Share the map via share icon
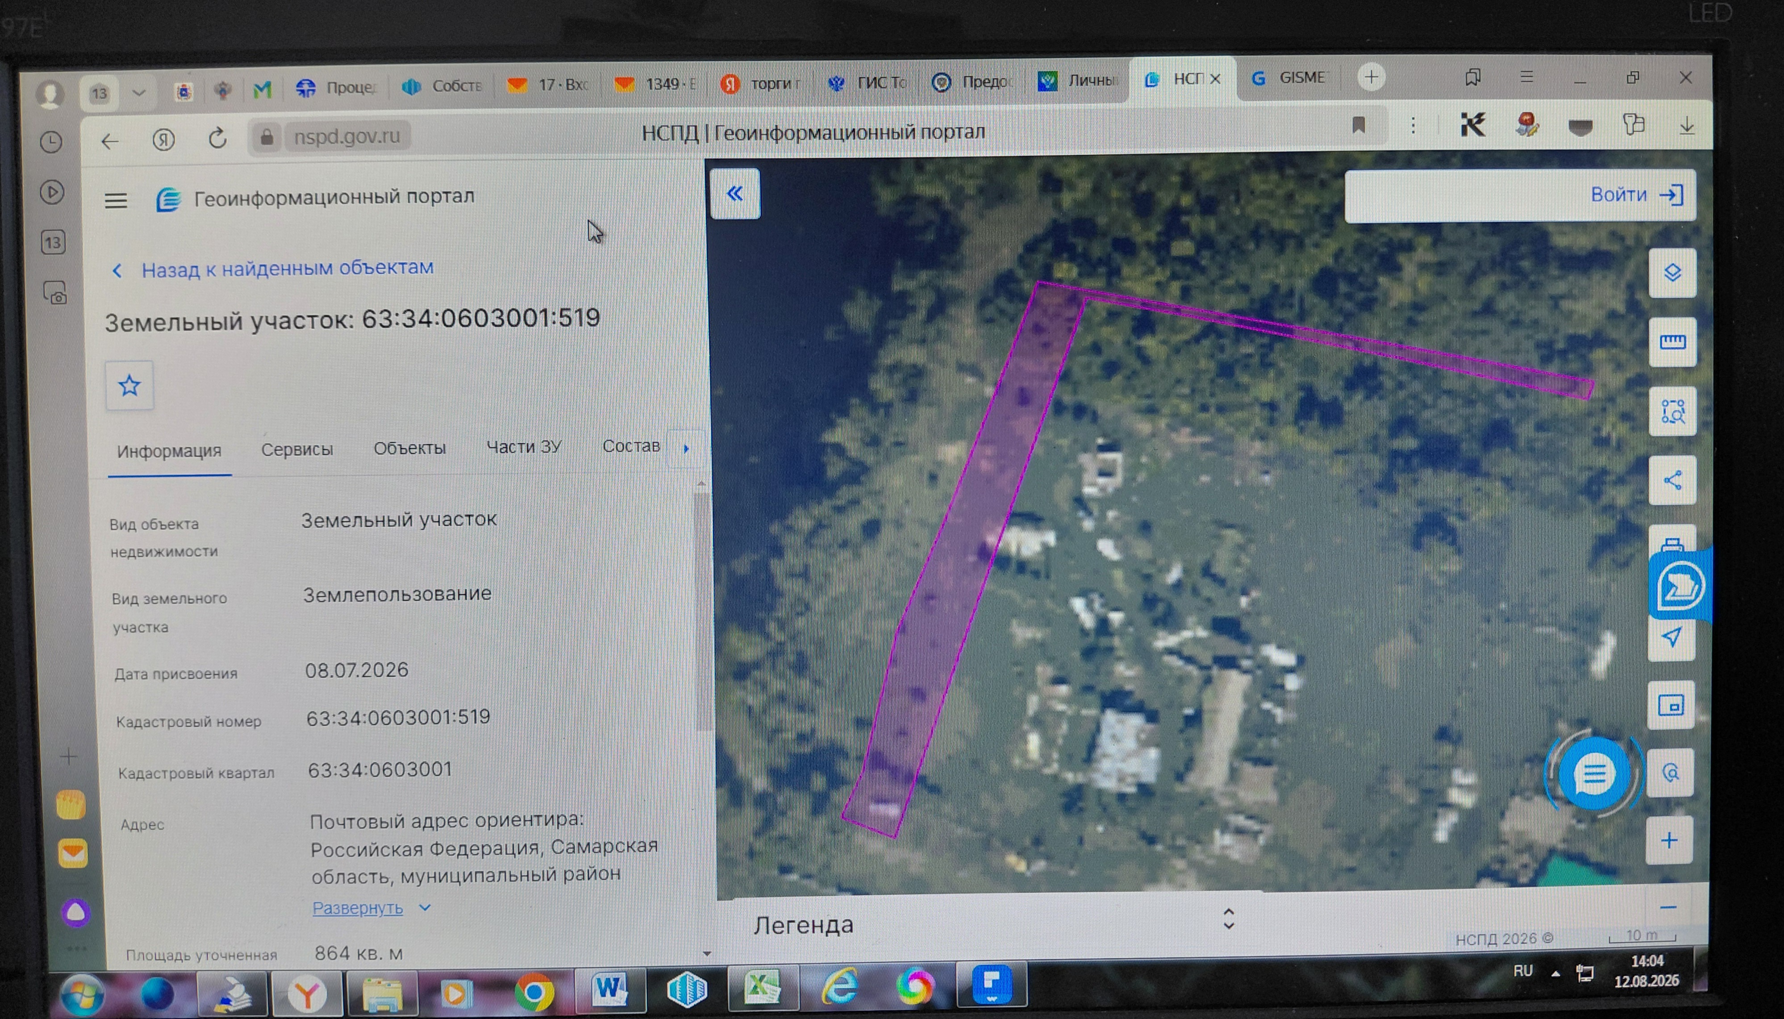 point(1672,480)
